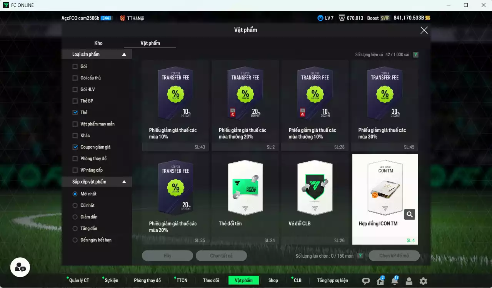Open the profile silhouette icon in bottom bar
Screen dimensions: 492x288
click(409, 281)
